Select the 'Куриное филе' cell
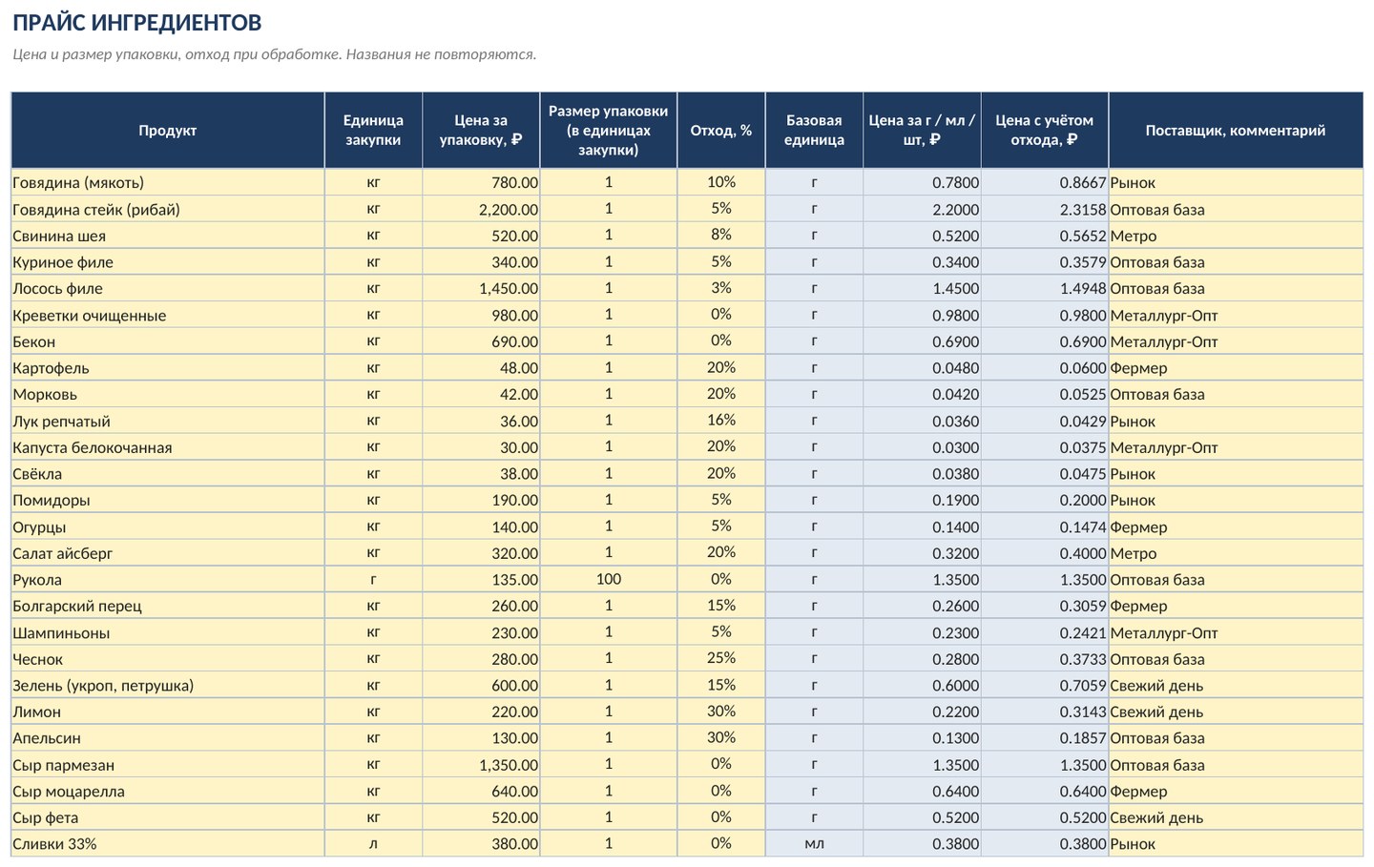 coord(168,262)
